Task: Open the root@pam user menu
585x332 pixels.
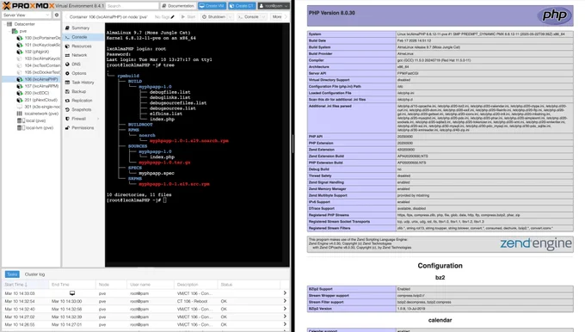Action: 274,6
